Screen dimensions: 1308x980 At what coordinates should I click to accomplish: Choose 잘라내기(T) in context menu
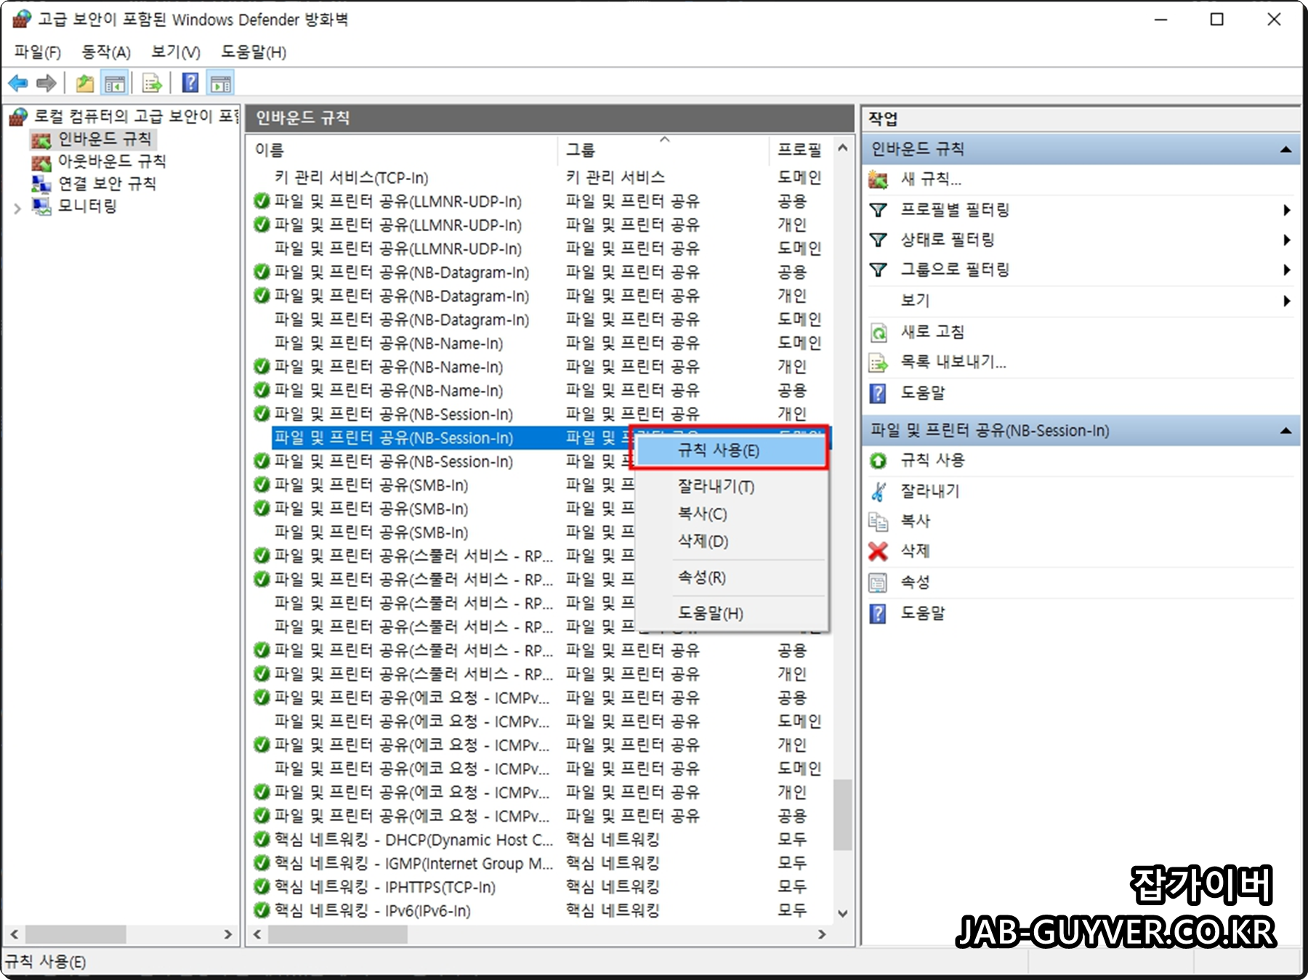[730, 486]
